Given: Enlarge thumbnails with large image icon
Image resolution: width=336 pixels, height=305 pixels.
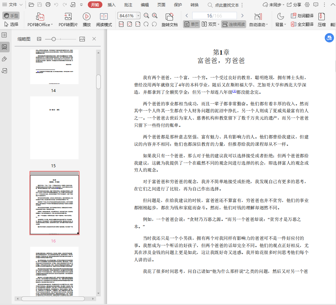Looking at the screenshot, I should click(82, 39).
